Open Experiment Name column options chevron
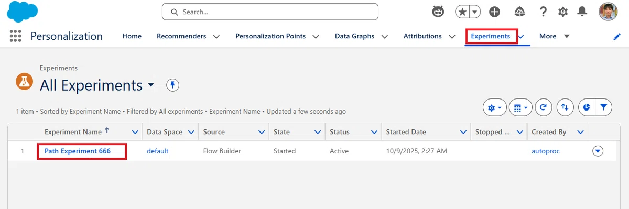629x209 pixels. 135,132
